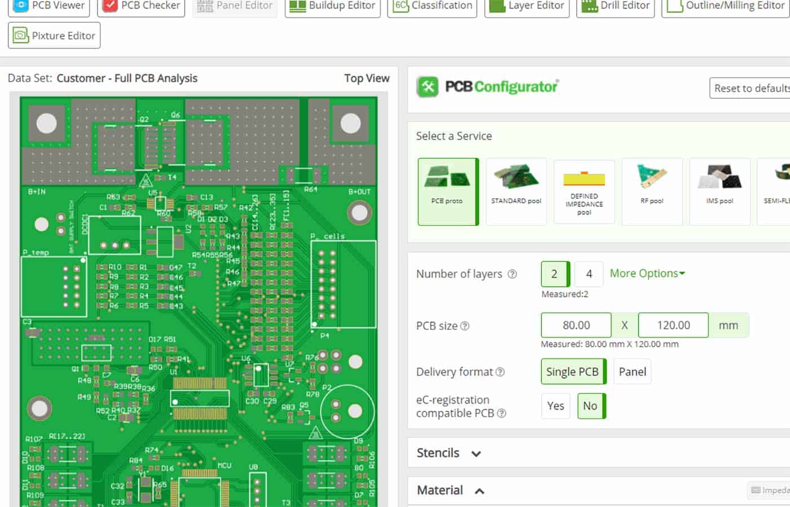Select the IMS pool service
This screenshot has height=507, width=790.
click(719, 192)
